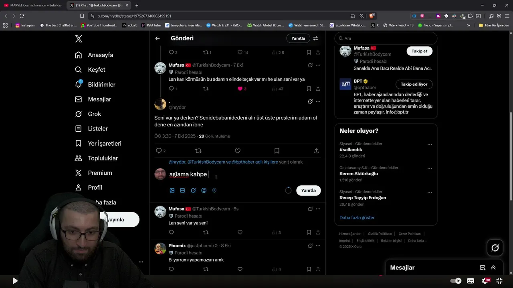
Task: Like the hrydbr post heart
Action: (238, 151)
